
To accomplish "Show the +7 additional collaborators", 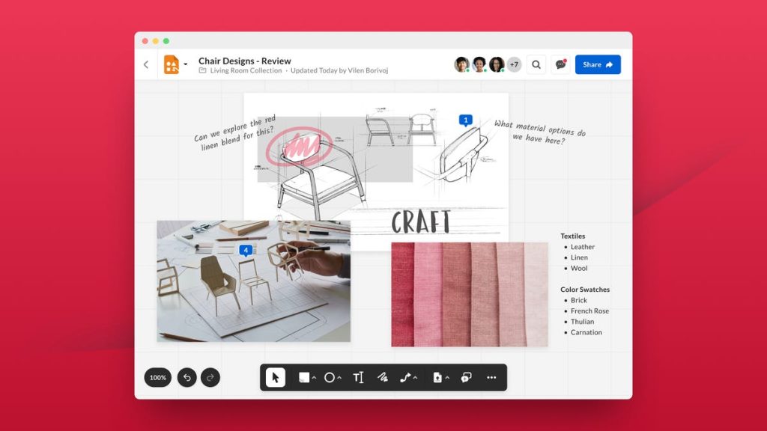I will [514, 65].
